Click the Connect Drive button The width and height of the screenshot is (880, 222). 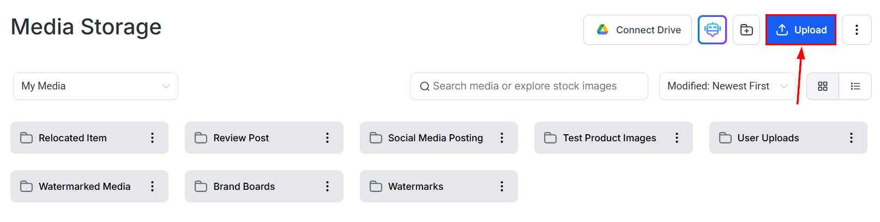click(x=637, y=30)
